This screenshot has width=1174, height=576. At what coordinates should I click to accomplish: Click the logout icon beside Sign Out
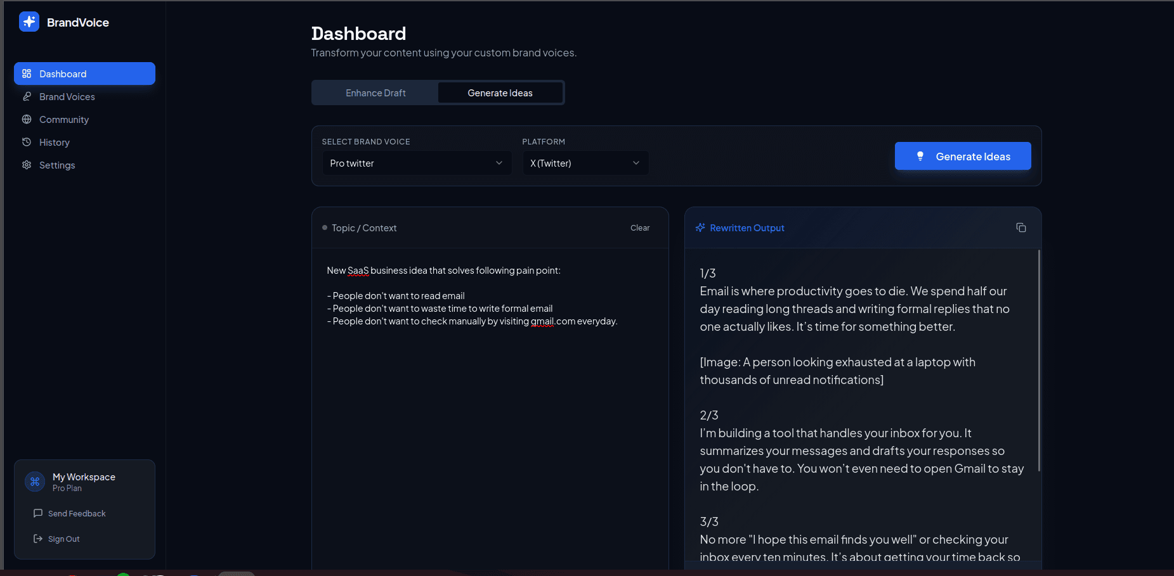(x=39, y=539)
